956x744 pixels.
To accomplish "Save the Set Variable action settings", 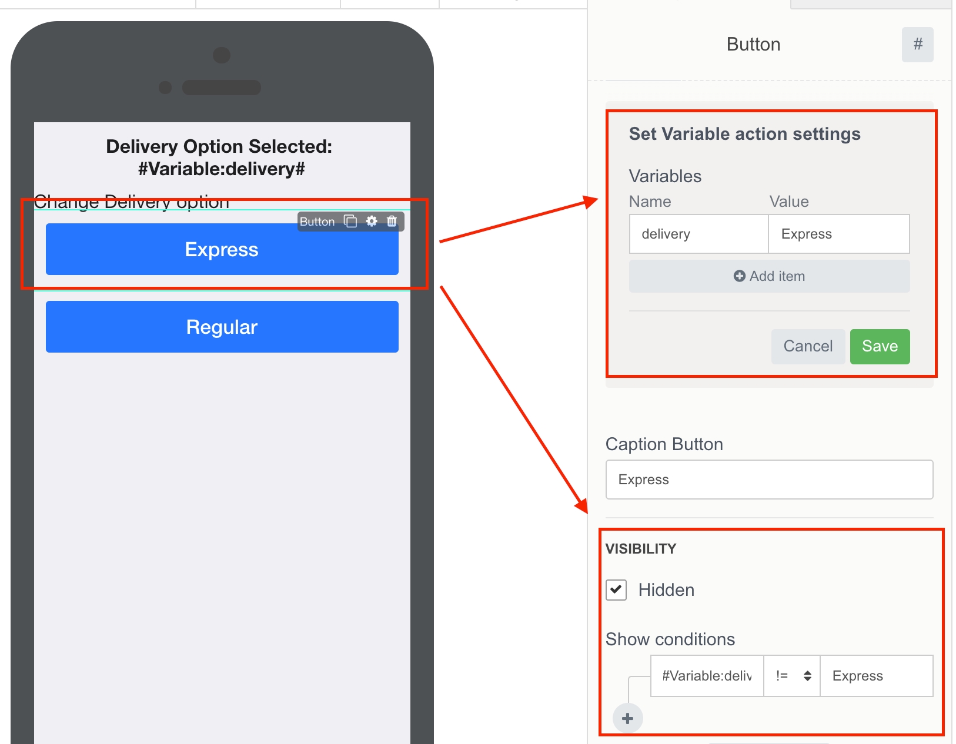I will pos(880,346).
